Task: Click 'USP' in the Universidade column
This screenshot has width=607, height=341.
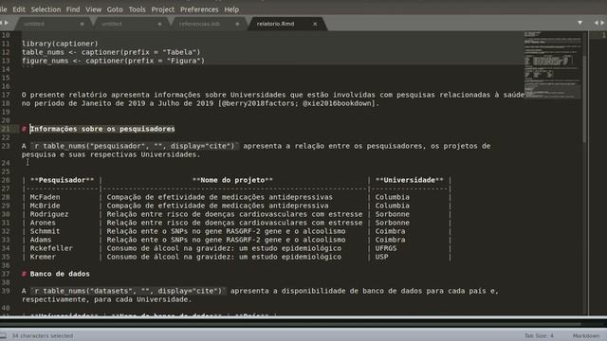Action: click(x=381, y=257)
